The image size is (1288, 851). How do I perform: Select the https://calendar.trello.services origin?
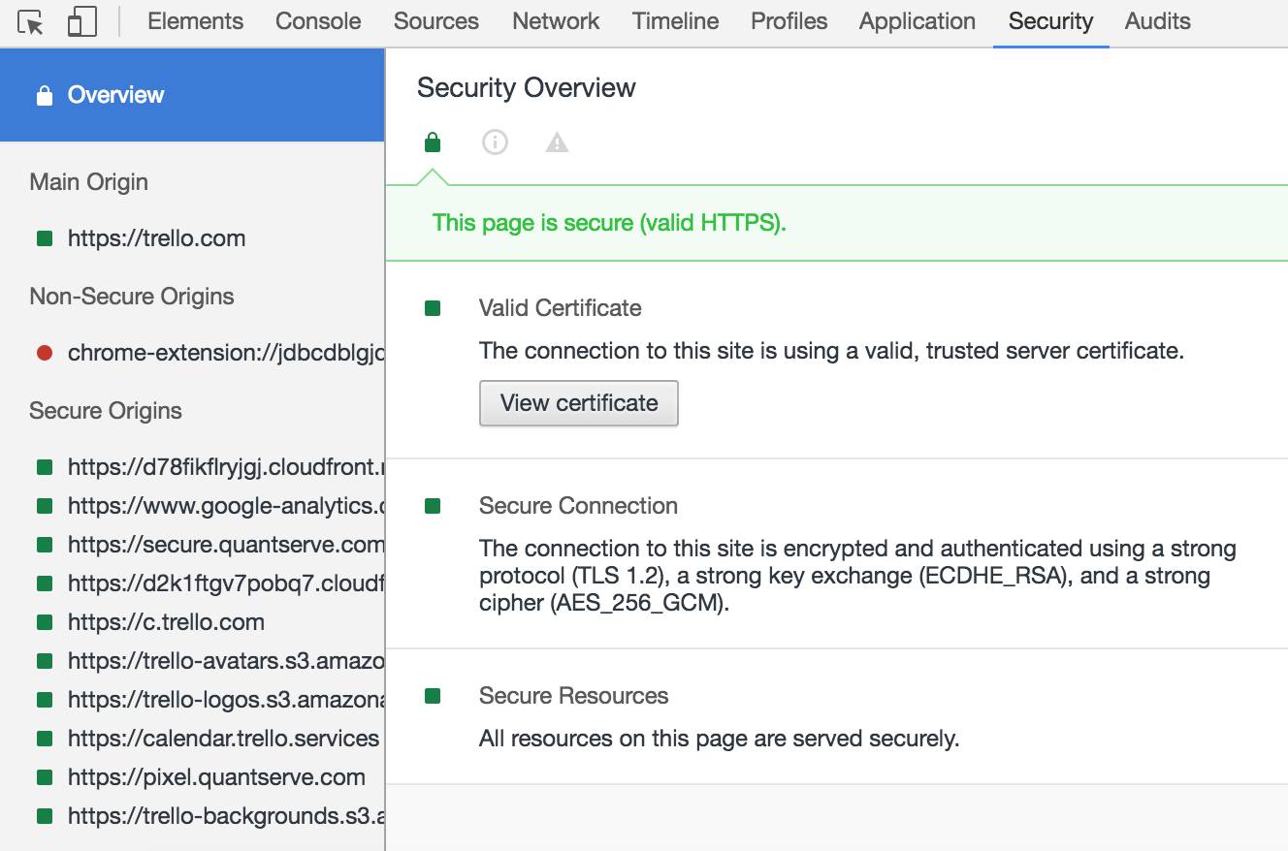223,739
